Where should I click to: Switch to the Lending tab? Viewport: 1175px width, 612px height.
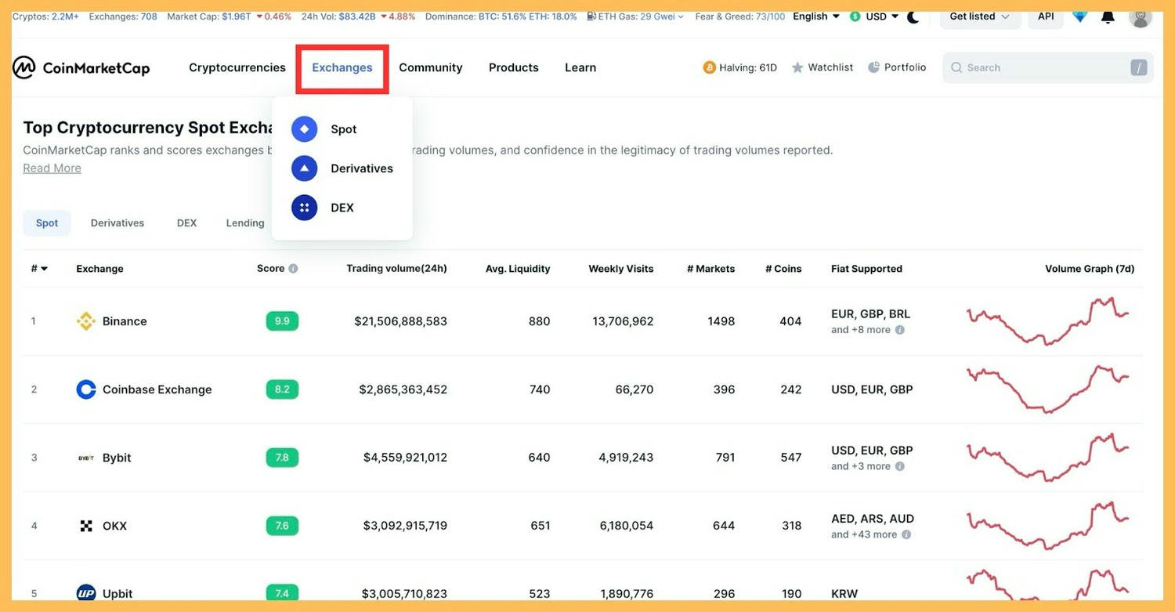coord(245,223)
